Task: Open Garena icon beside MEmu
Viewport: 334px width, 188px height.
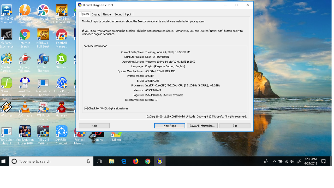Action: [98, 136]
